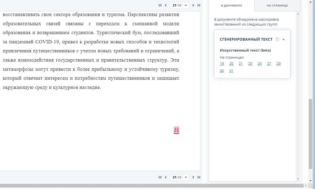Open page 31 link
The height and width of the screenshot is (189, 315).
tap(231, 71)
